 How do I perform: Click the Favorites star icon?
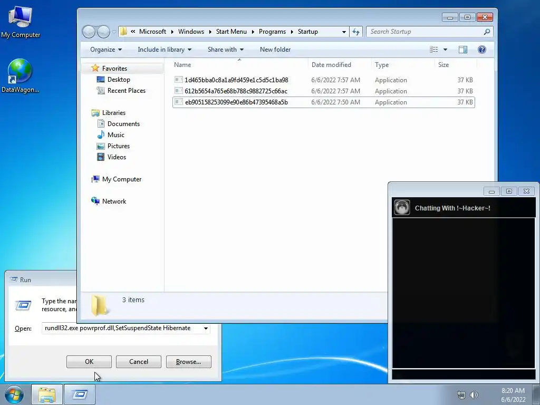pyautogui.click(x=95, y=68)
